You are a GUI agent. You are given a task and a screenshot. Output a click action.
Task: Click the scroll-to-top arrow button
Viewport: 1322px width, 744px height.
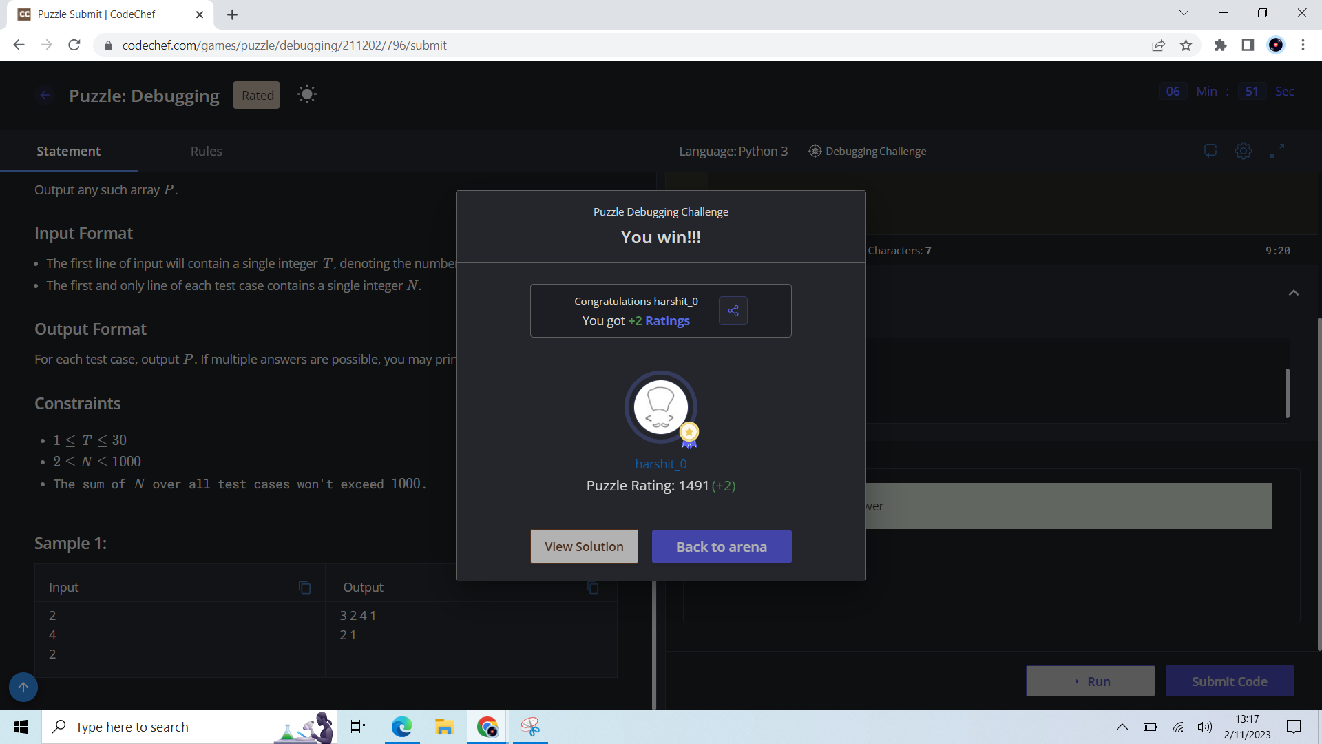[23, 687]
